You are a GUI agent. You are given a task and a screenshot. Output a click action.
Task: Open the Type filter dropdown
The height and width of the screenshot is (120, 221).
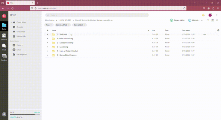click(x=49, y=25)
